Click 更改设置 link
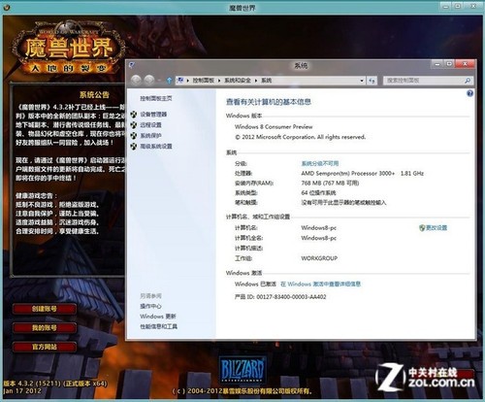 pyautogui.click(x=436, y=228)
